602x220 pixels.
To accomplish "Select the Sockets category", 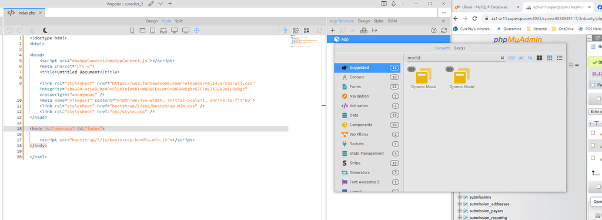I will coord(367,144).
